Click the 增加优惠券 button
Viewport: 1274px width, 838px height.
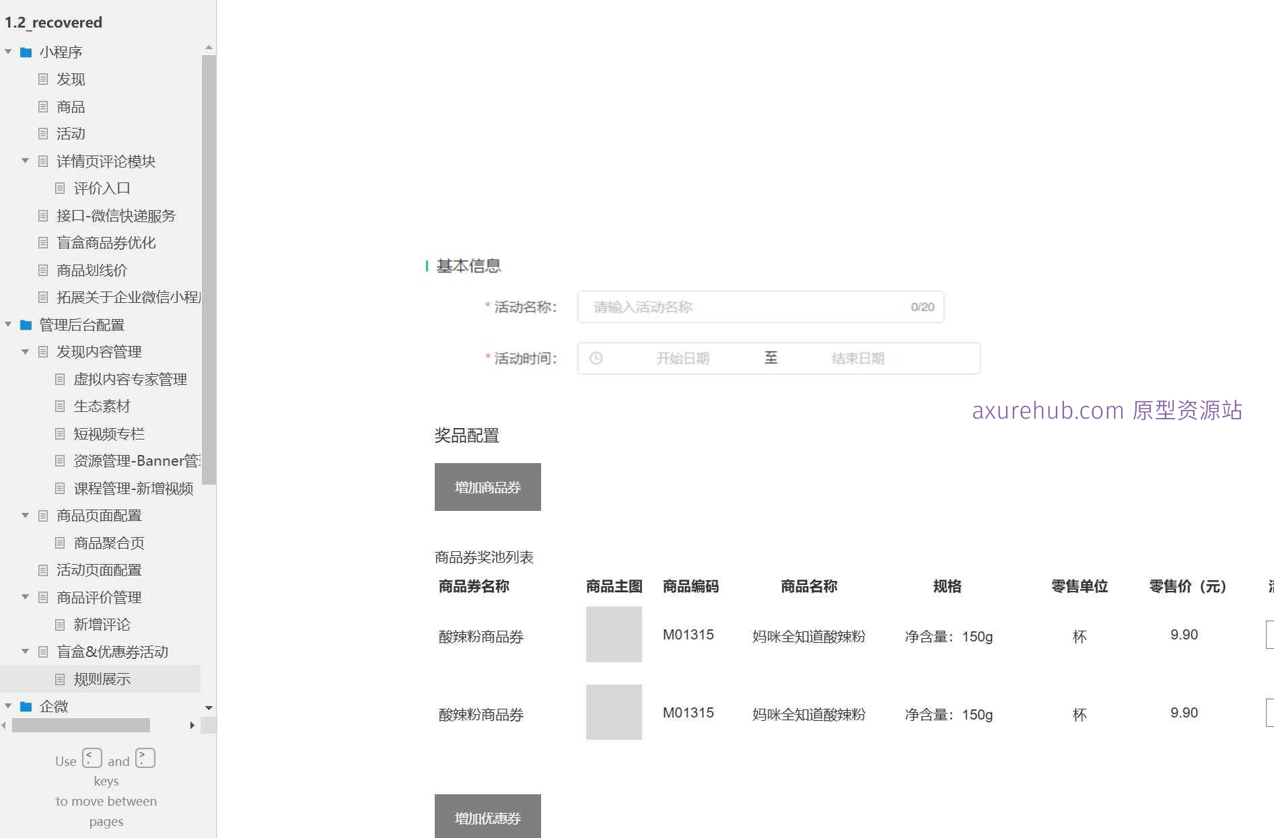[487, 818]
